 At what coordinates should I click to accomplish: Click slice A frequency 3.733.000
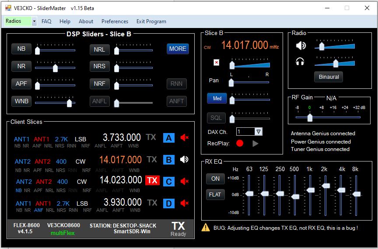(x=122, y=137)
